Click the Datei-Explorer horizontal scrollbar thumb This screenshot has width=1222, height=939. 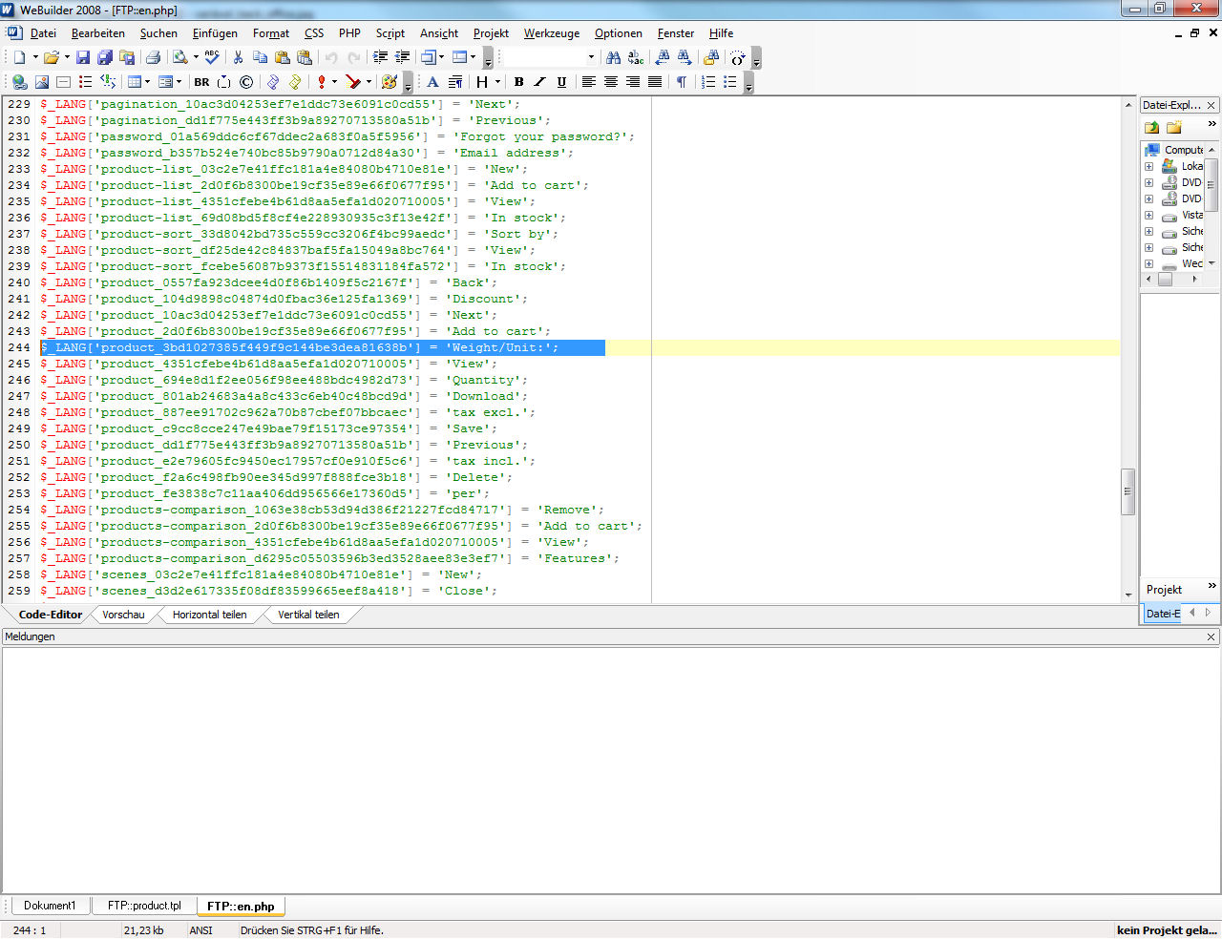1165,280
